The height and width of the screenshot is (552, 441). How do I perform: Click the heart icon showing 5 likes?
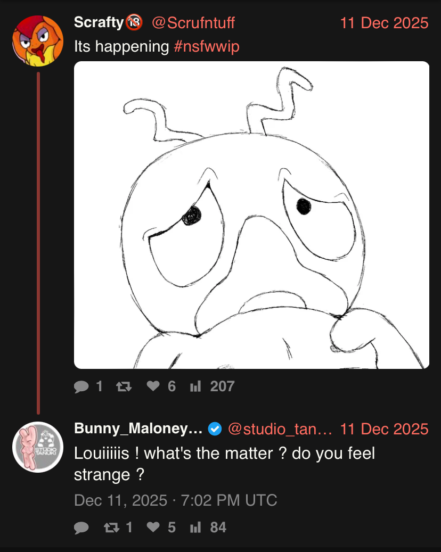point(153,528)
